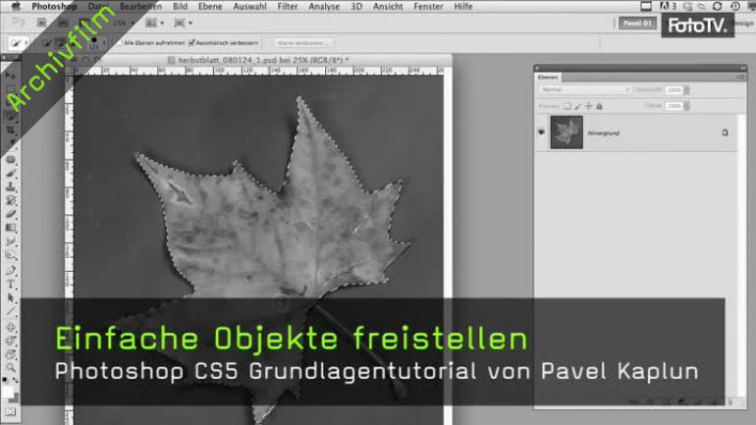The height and width of the screenshot is (425, 756).
Task: Open the Filter menu
Action: click(x=288, y=6)
